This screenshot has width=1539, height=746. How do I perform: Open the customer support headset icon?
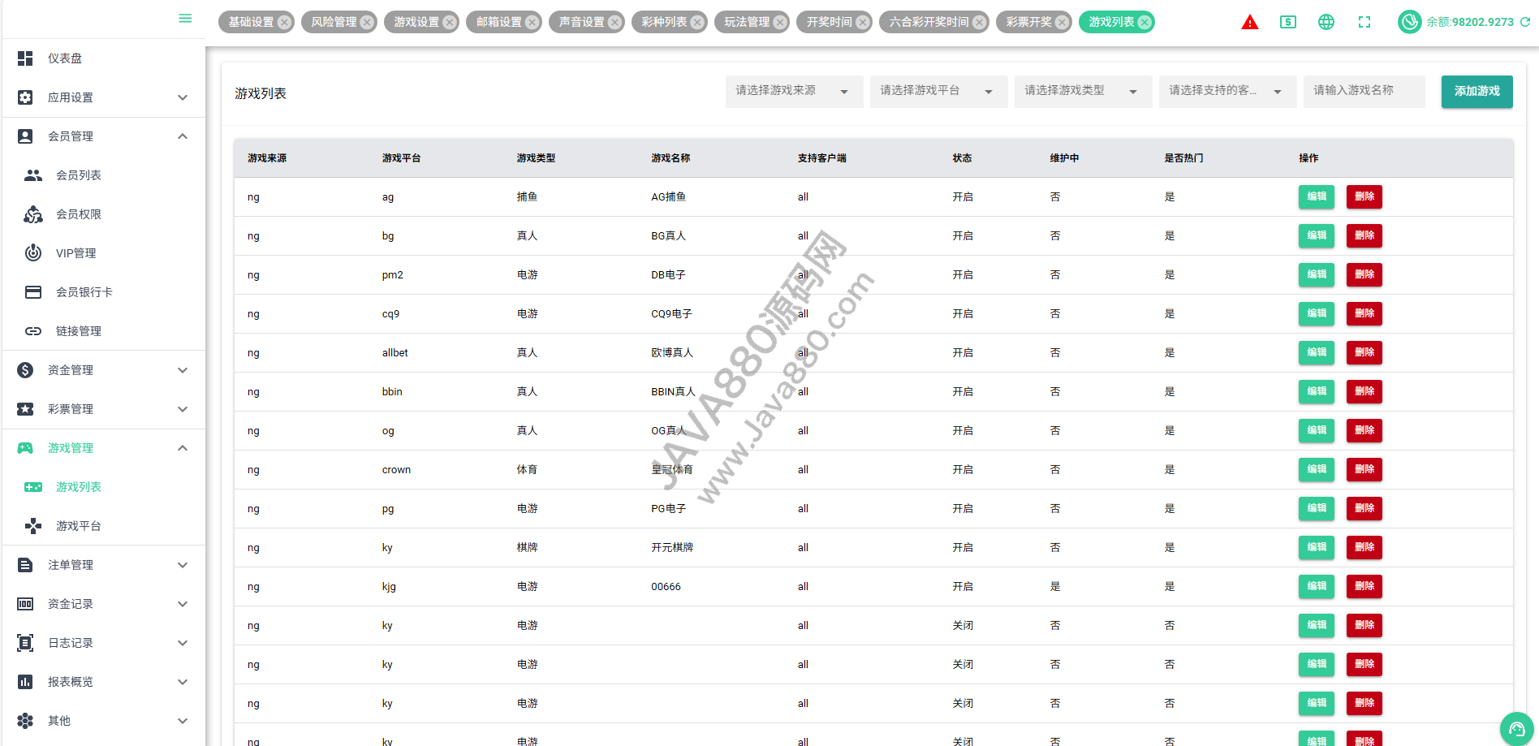point(1516,728)
